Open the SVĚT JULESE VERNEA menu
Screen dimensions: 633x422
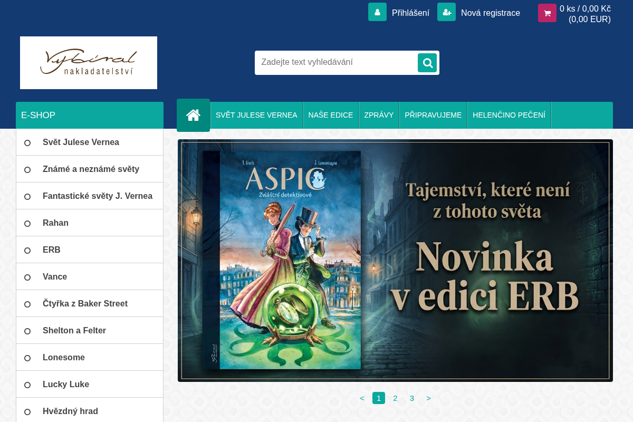pos(256,115)
